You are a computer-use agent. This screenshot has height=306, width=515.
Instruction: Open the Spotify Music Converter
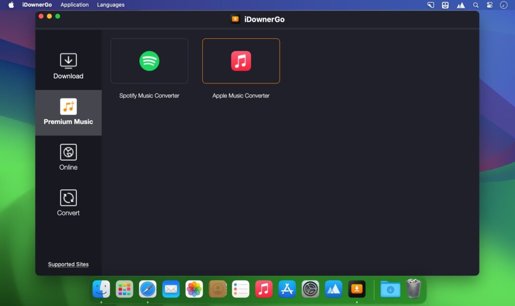pos(149,61)
